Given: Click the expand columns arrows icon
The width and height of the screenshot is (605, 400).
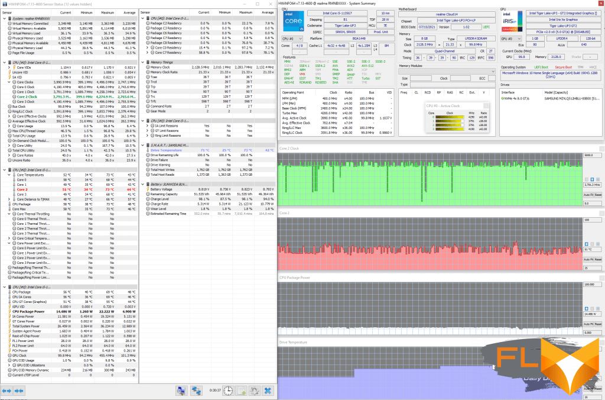Looking at the screenshot, I should (7, 391).
